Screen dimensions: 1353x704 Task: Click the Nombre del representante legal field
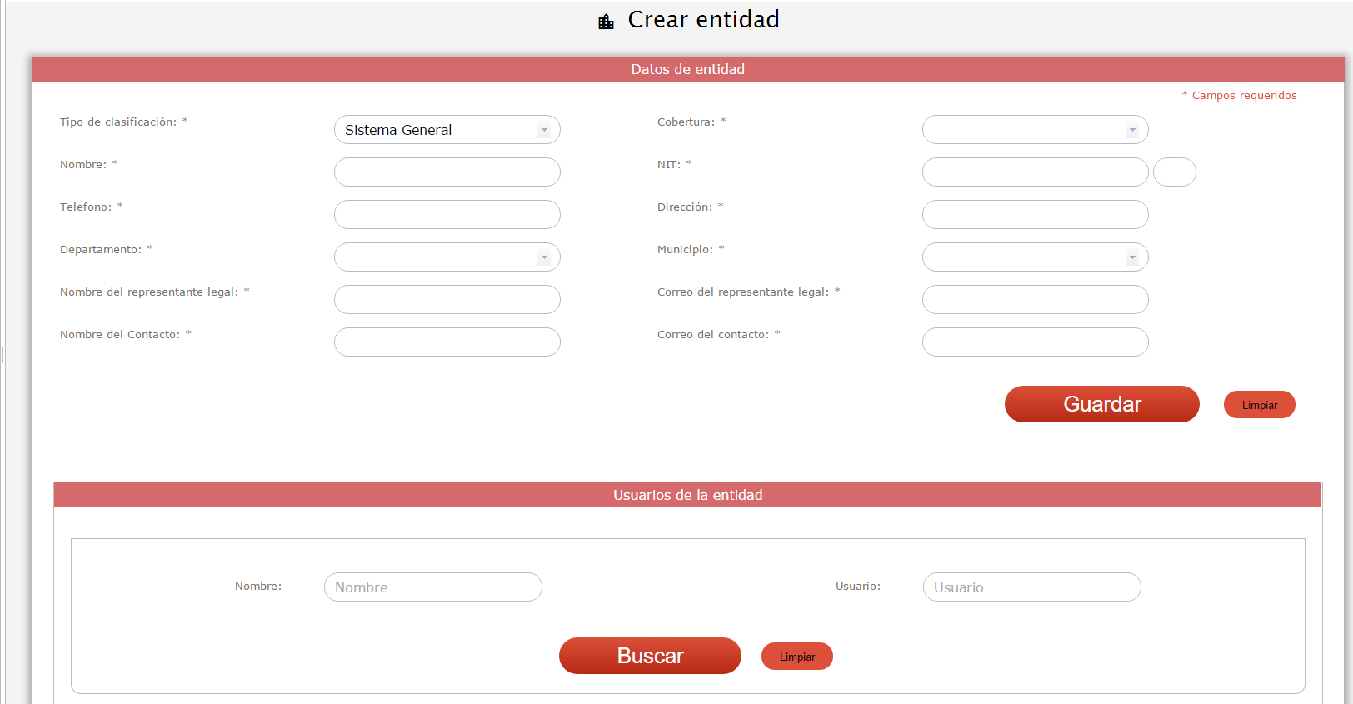[447, 300]
